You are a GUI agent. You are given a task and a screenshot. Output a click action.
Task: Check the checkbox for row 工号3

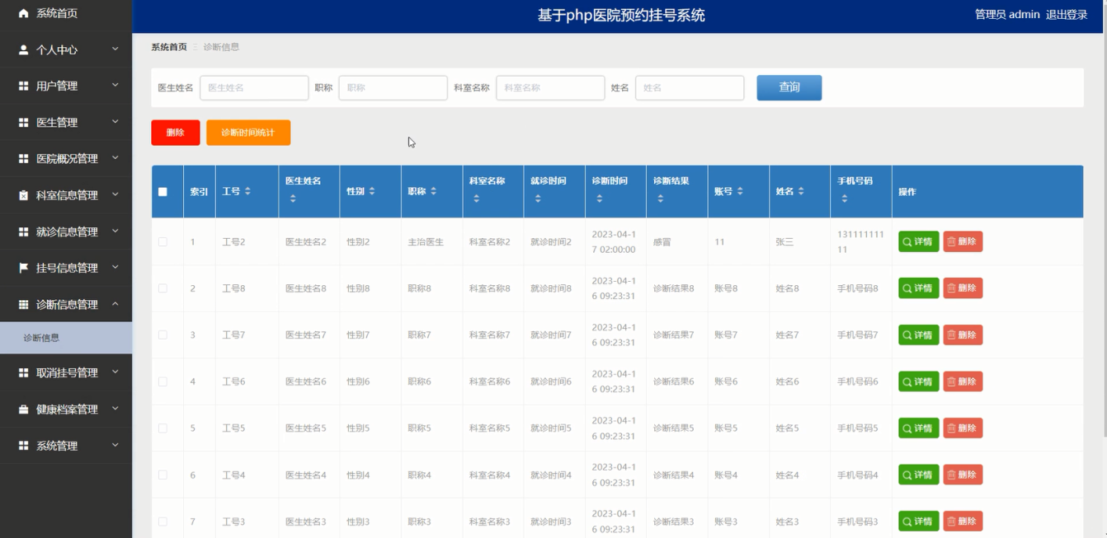click(x=163, y=522)
